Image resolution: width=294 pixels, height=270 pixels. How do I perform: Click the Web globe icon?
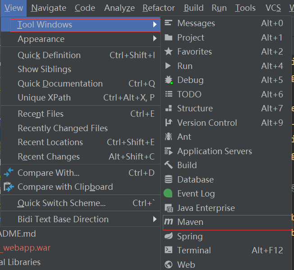click(x=168, y=265)
